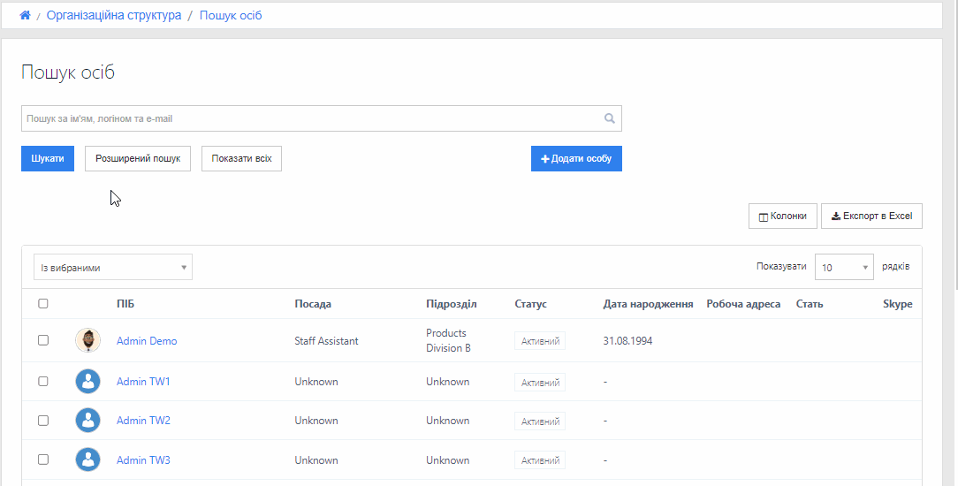The height and width of the screenshot is (486, 958).
Task: Click the Admin TW2 avatar icon
Action: point(87,421)
